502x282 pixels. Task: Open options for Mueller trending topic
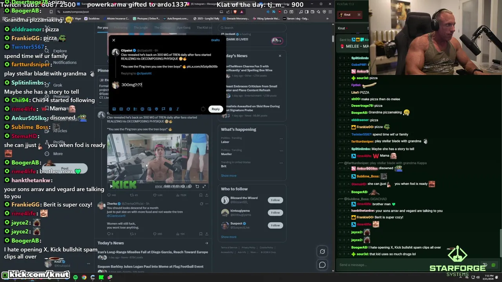tap(281, 150)
